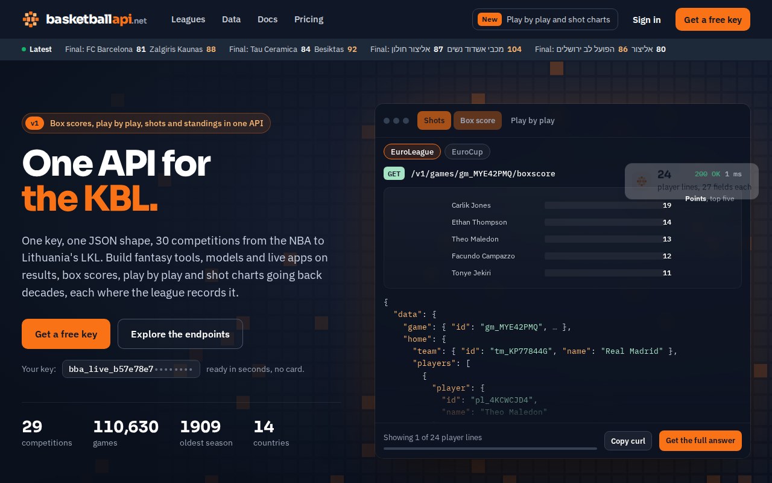Viewport: 772px width, 483px height.
Task: Click the bba_live API key field
Action: (131, 369)
